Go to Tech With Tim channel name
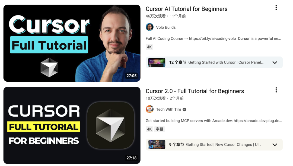This screenshot has height=166, width=293. pyautogui.click(x=168, y=109)
